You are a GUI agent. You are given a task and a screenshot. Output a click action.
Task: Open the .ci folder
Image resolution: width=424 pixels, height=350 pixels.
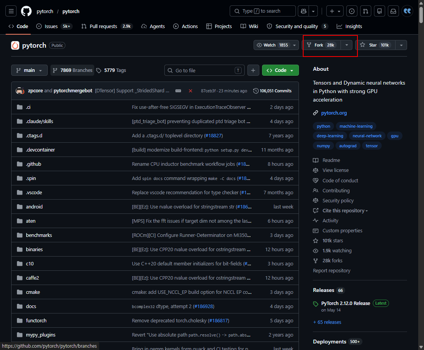(x=28, y=107)
